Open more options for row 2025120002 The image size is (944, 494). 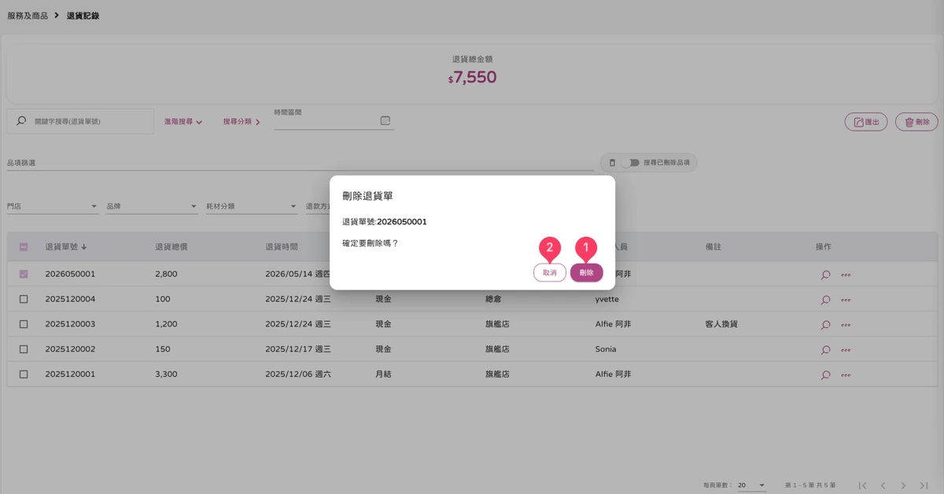pos(846,350)
